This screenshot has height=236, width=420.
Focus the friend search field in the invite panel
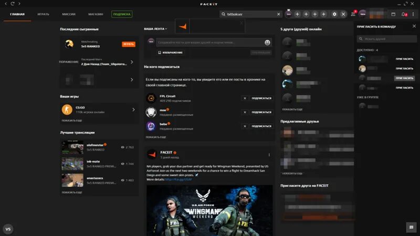(387, 39)
